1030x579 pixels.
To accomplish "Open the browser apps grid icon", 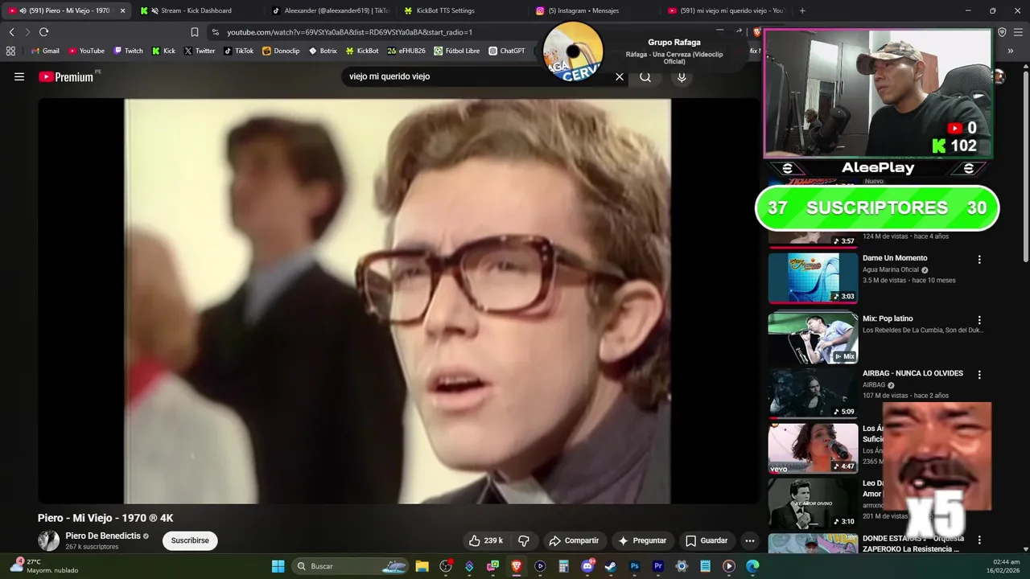I will pyautogui.click(x=10, y=51).
